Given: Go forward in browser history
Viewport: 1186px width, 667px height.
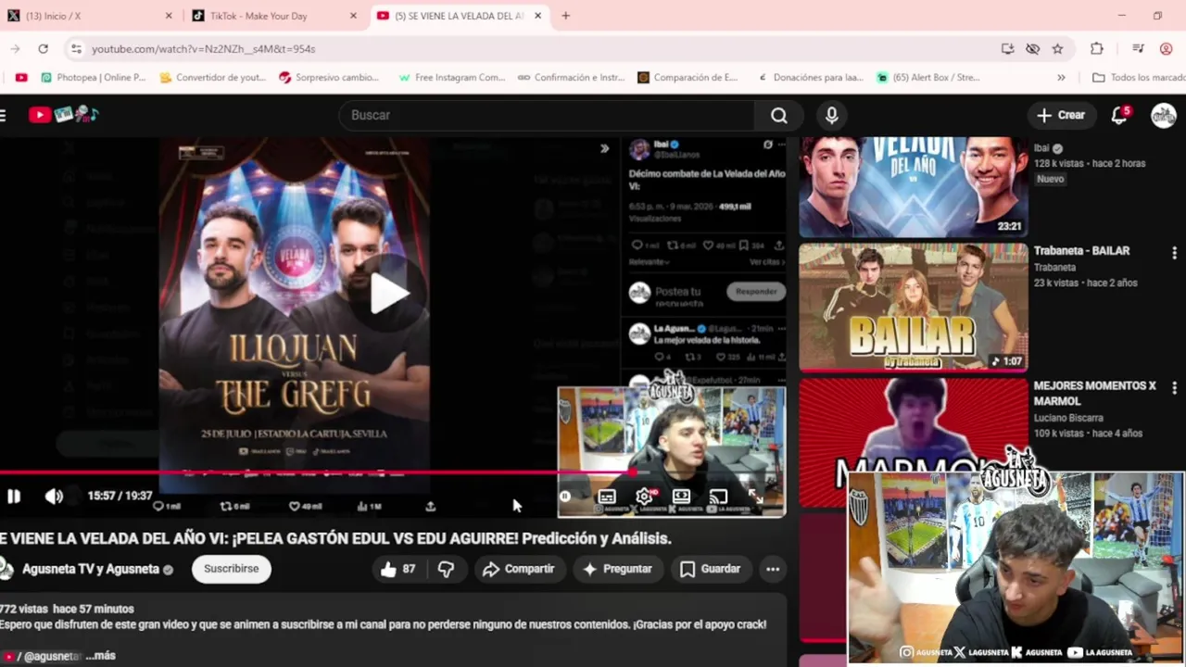Looking at the screenshot, I should point(15,48).
